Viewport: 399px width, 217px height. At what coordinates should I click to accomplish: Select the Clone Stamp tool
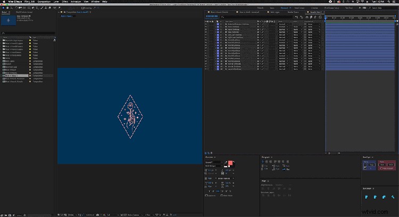[46, 8]
